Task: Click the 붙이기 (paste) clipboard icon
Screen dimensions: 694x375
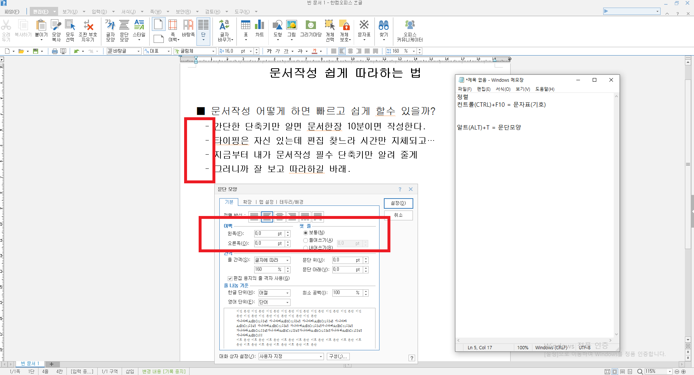Action: (41, 25)
